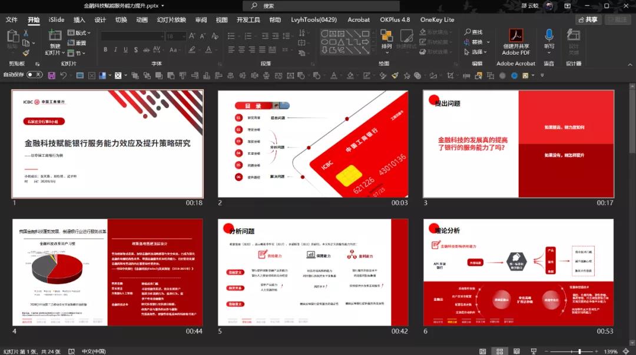Switch to the OKPlus 4.8 tab

point(395,19)
